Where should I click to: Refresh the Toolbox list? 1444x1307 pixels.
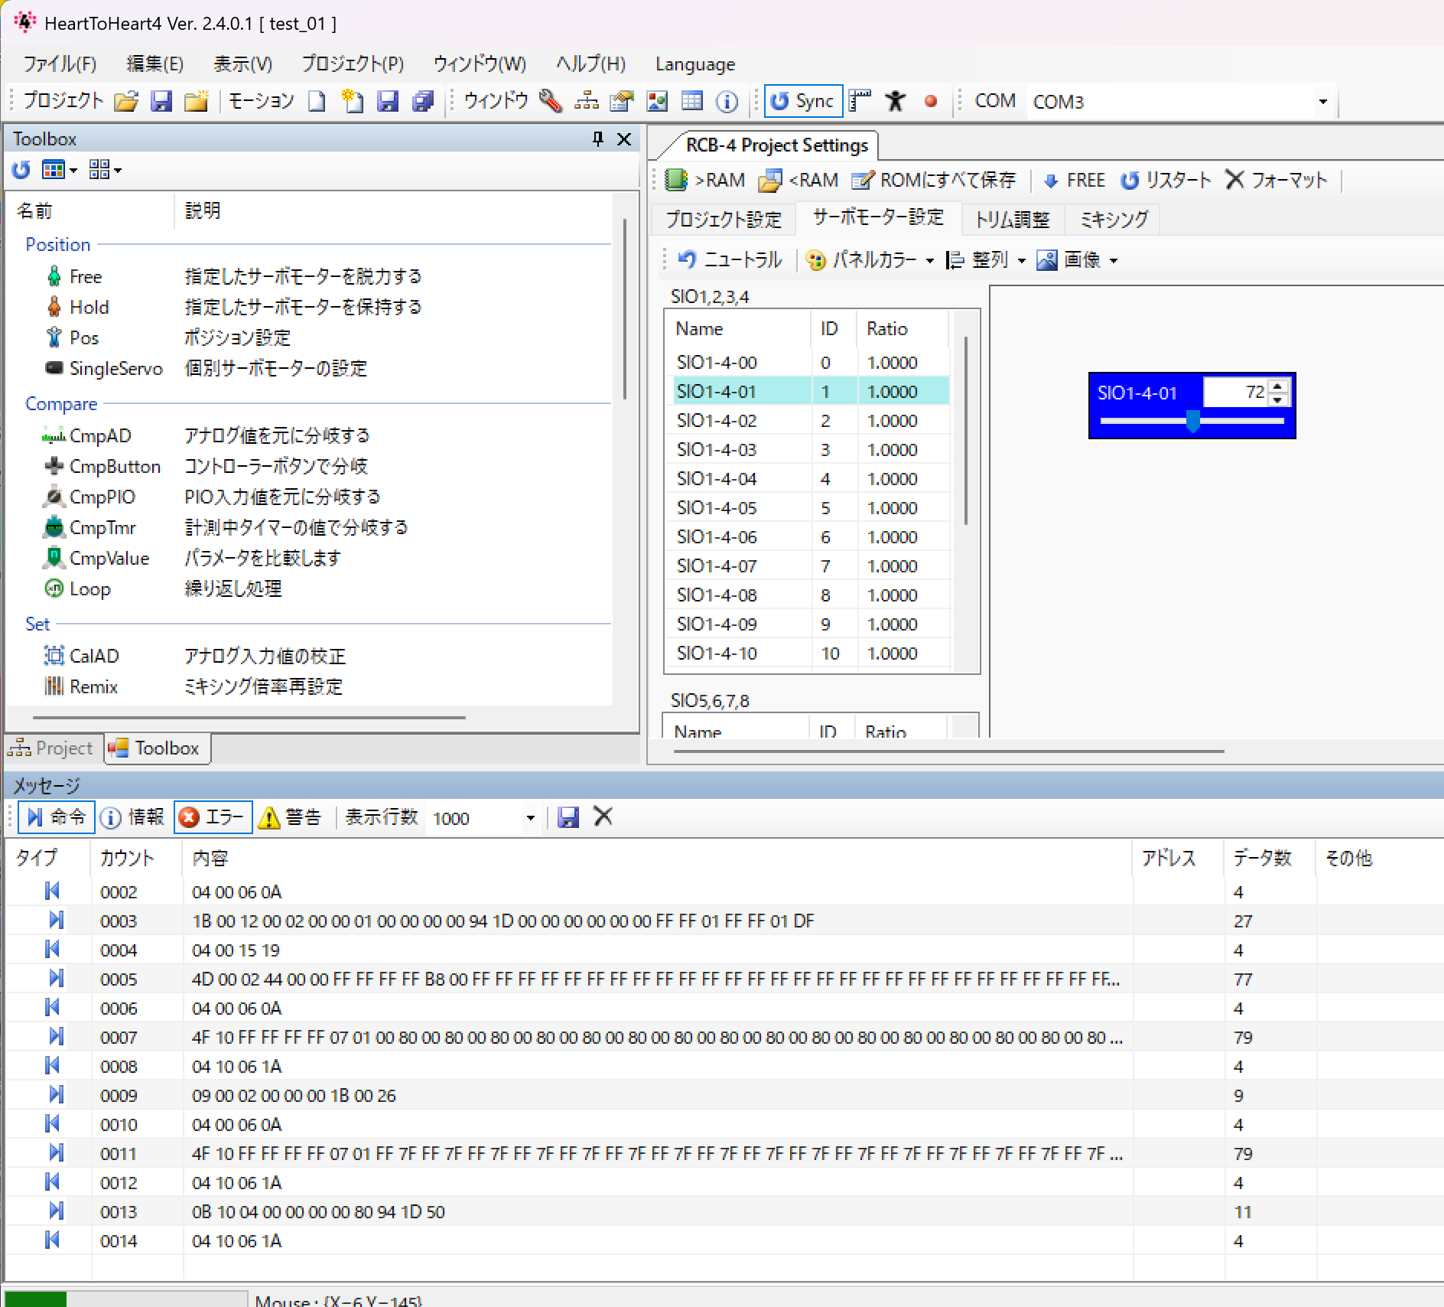[x=21, y=170]
